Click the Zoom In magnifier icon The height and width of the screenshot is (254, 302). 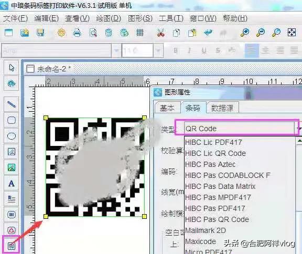point(245,33)
